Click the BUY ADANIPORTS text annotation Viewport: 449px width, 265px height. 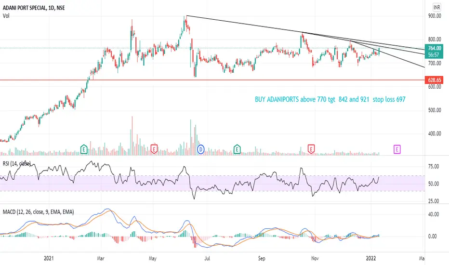tap(330, 99)
